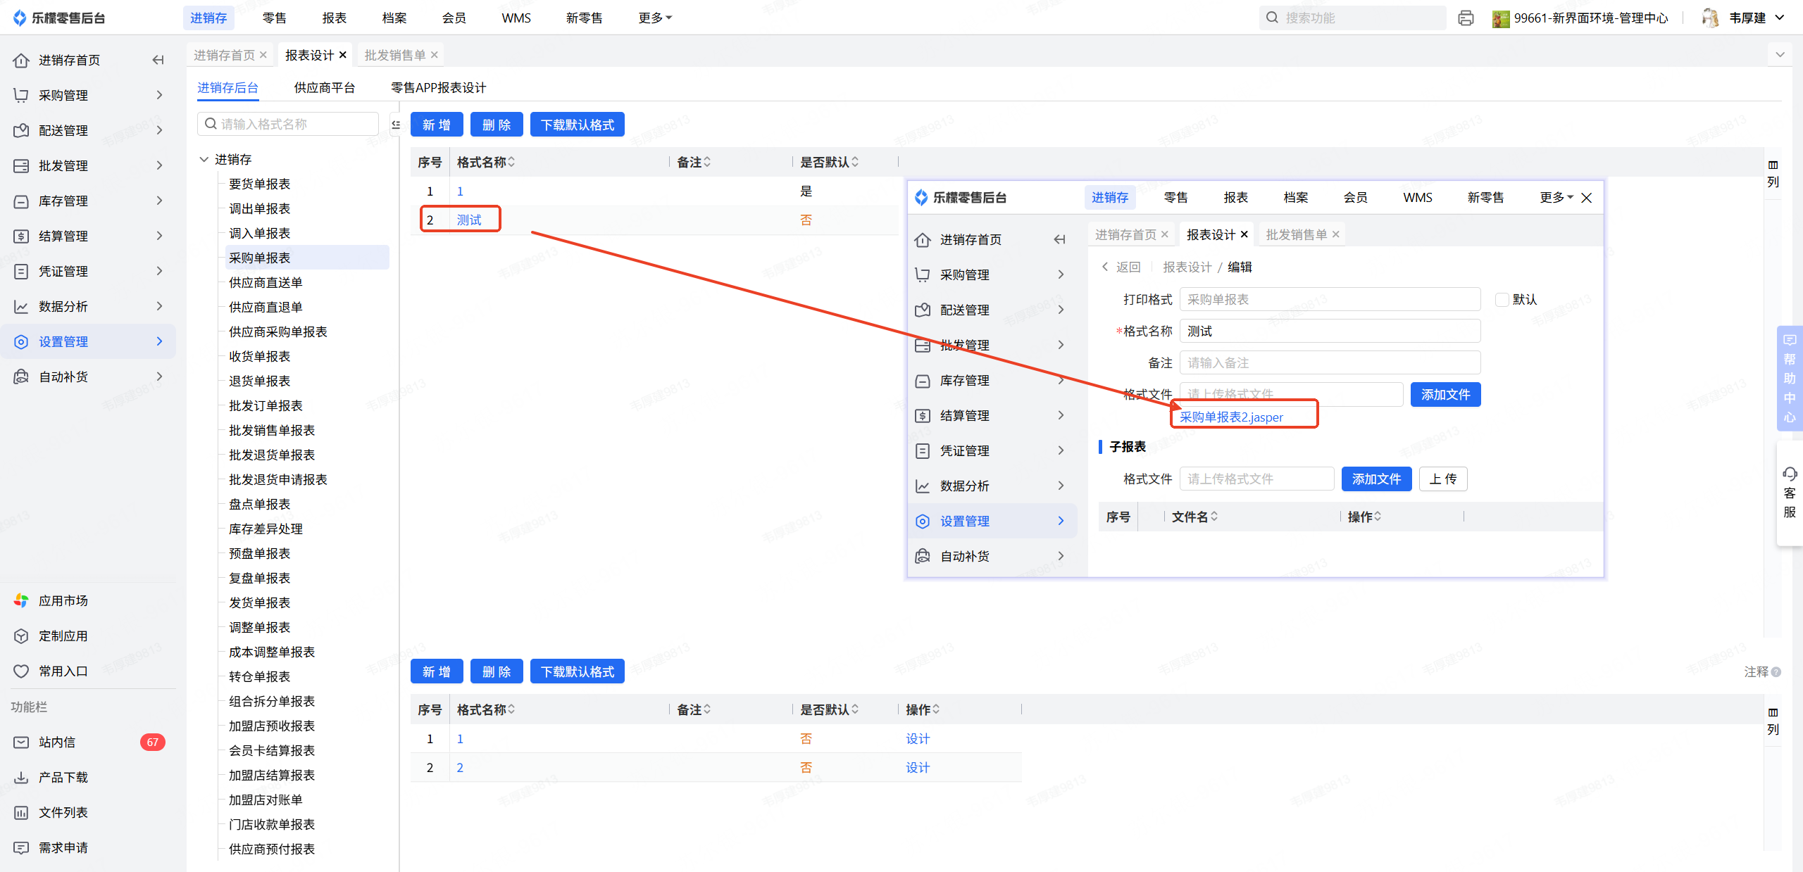Collapse the 进销存 tree node

point(204,159)
